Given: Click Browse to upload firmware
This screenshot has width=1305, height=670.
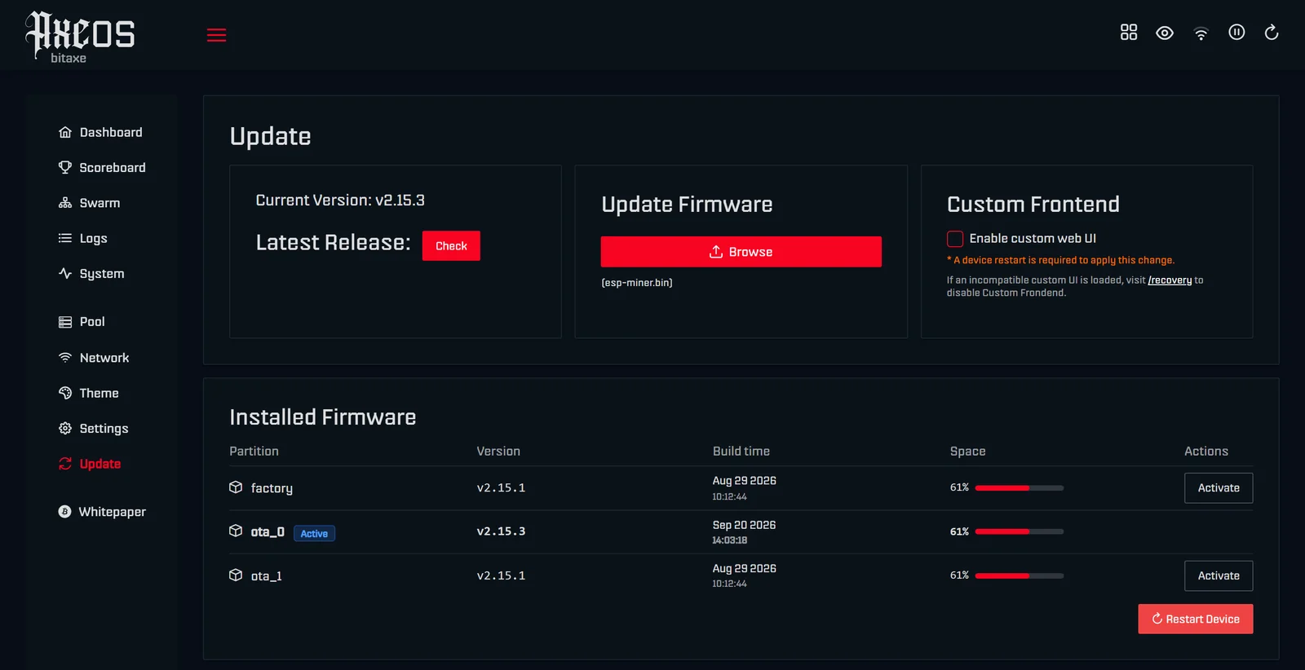Looking at the screenshot, I should click(x=741, y=252).
